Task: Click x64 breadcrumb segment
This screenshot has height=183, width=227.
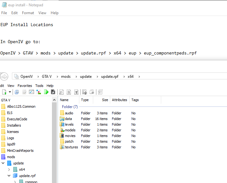Action: (x=130, y=77)
